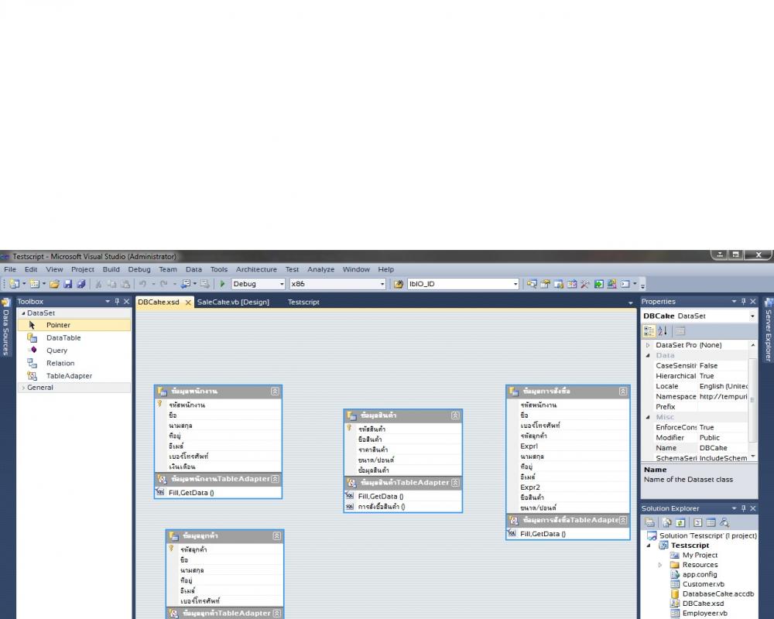Screen dimensions: 774x619
Task: Toggle Categorized view in the Properties panel
Action: [x=649, y=331]
